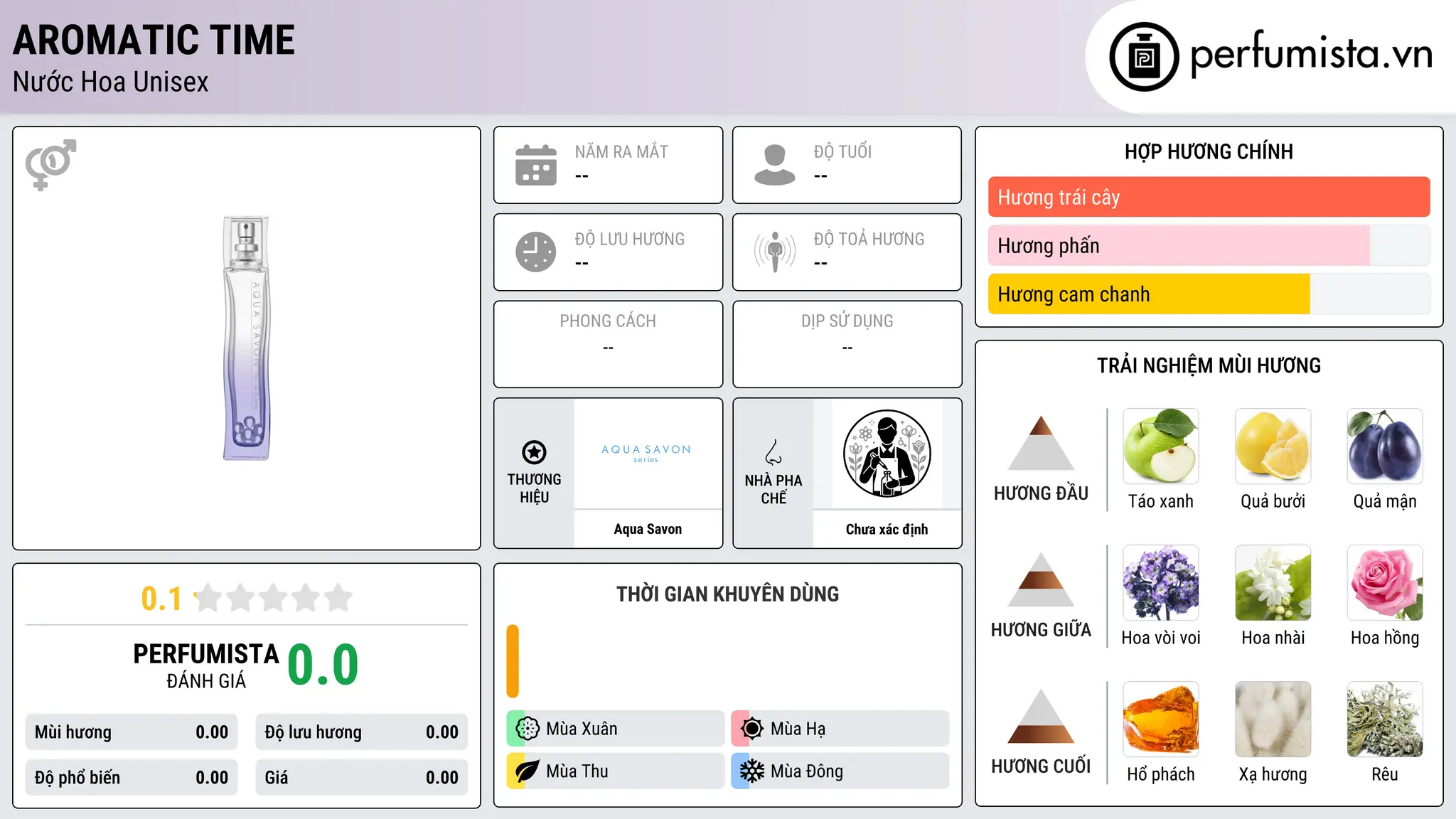The height and width of the screenshot is (819, 1456).
Task: Click the Mùa Xuân flower icon
Action: (528, 729)
